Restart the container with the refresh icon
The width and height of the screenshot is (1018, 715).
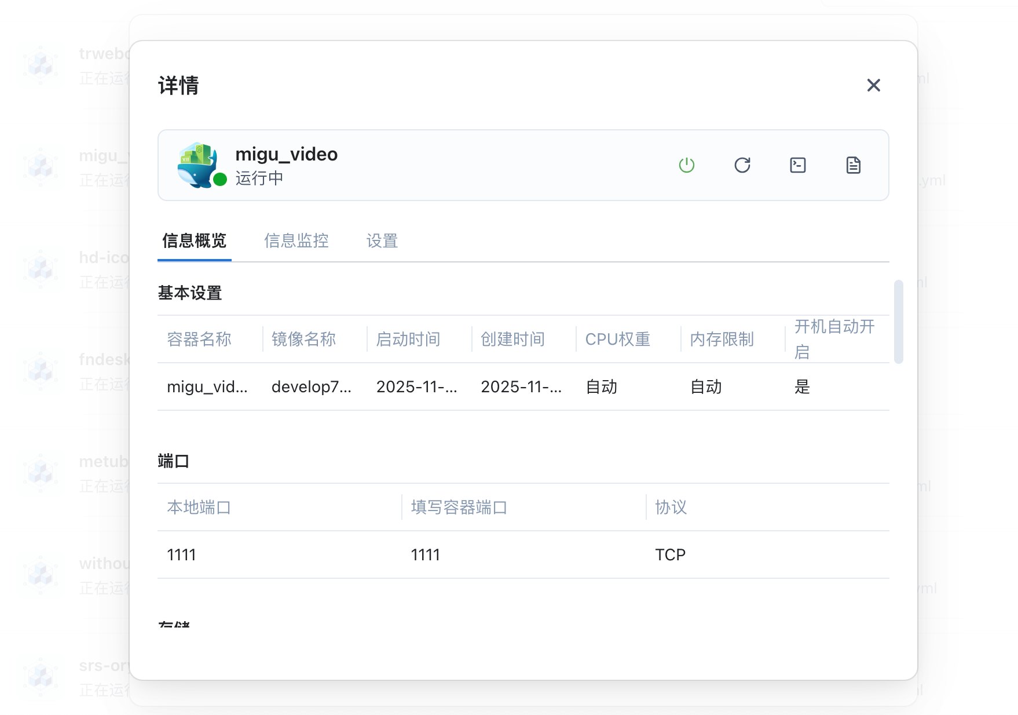pos(742,165)
